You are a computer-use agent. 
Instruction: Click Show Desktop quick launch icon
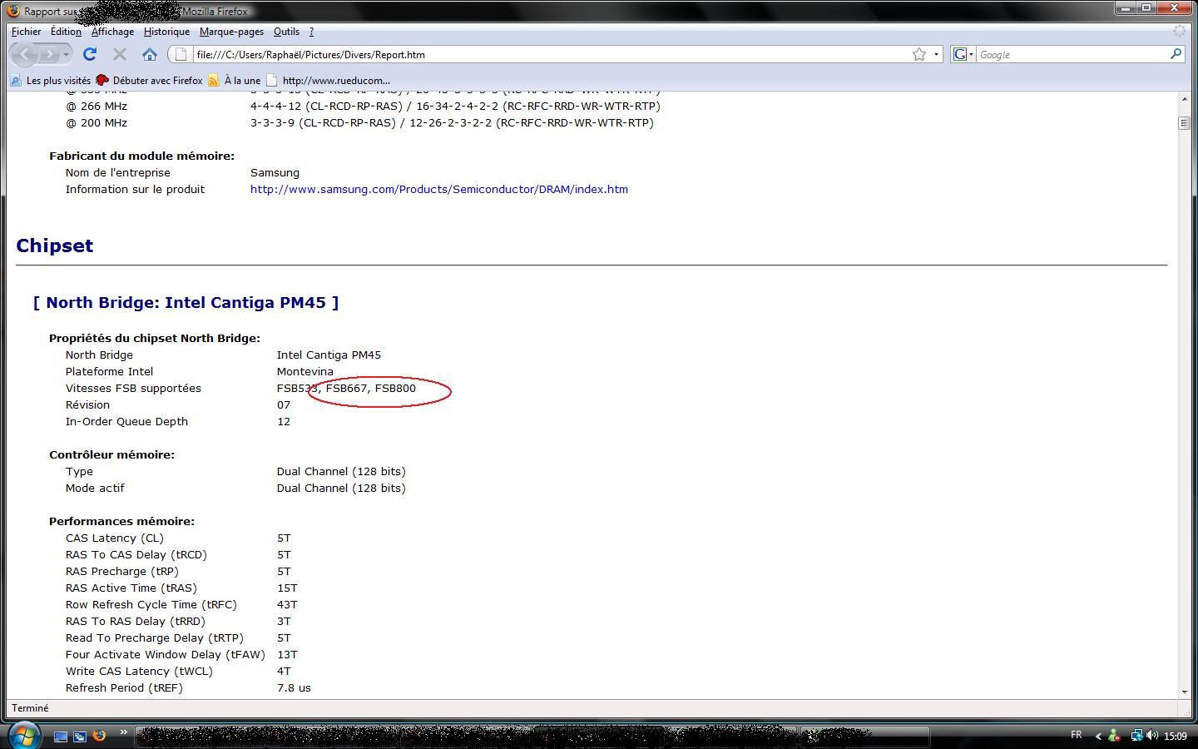coord(60,737)
